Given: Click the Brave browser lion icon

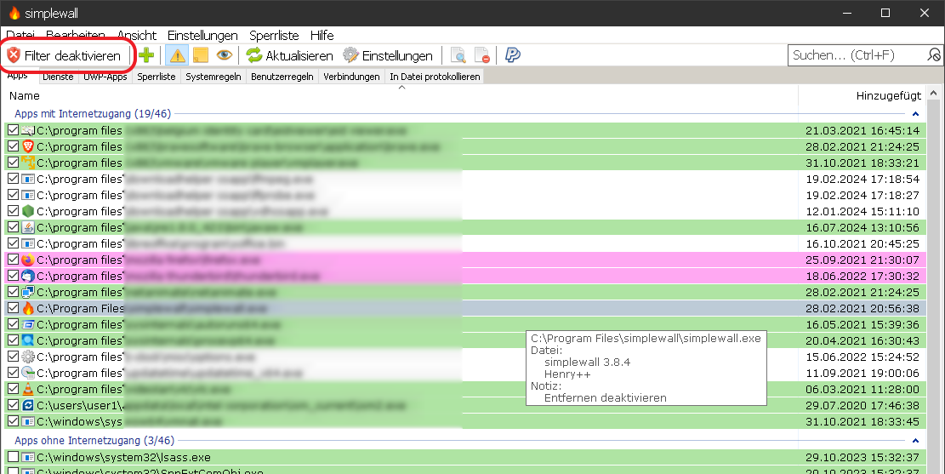Looking at the screenshot, I should click(x=28, y=146).
